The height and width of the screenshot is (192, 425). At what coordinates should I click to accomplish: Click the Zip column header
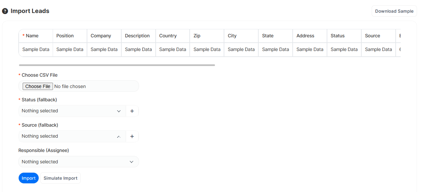[x=197, y=36]
